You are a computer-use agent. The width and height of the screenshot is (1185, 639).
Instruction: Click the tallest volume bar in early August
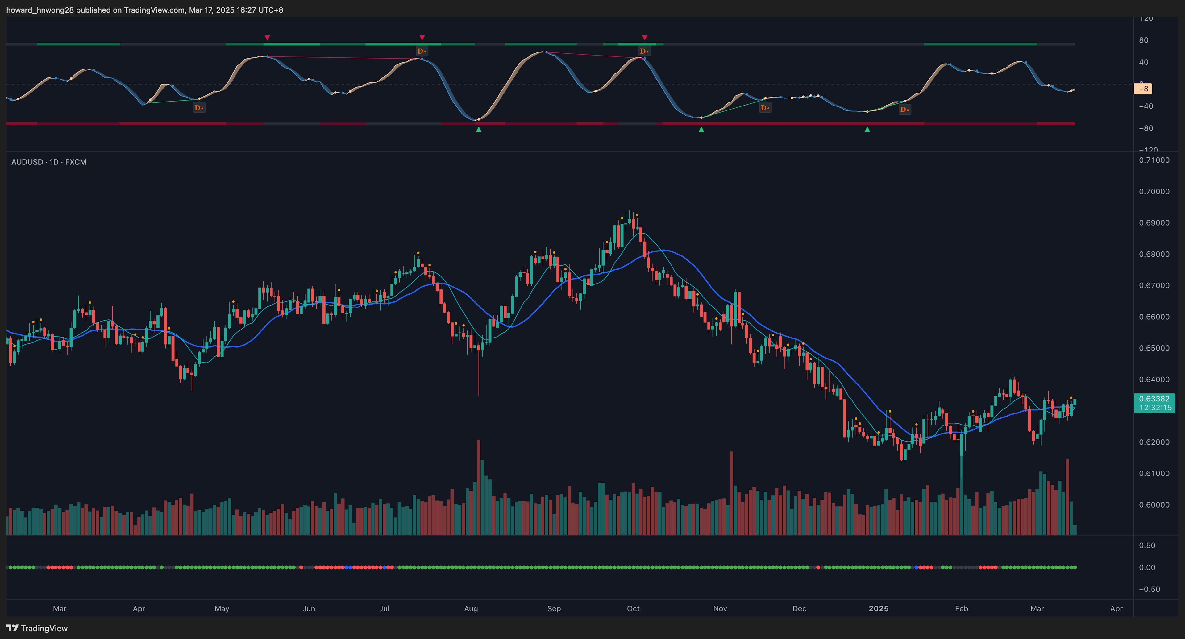(x=479, y=487)
